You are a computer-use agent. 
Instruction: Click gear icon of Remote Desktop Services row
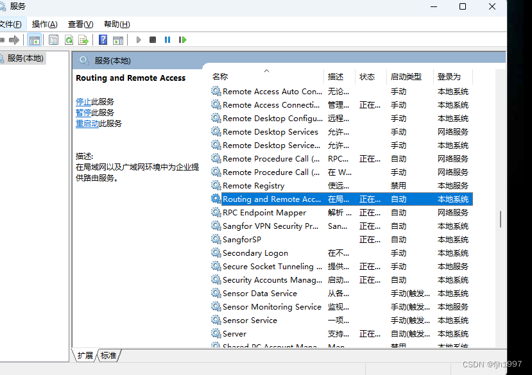point(216,131)
